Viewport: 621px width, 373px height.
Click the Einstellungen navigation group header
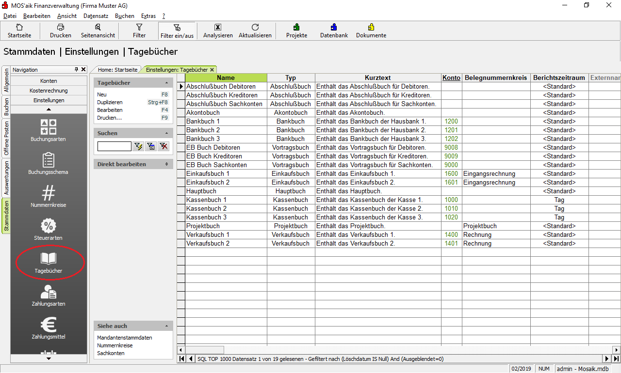coord(49,100)
